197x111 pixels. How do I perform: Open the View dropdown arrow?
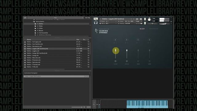click(x=82, y=18)
